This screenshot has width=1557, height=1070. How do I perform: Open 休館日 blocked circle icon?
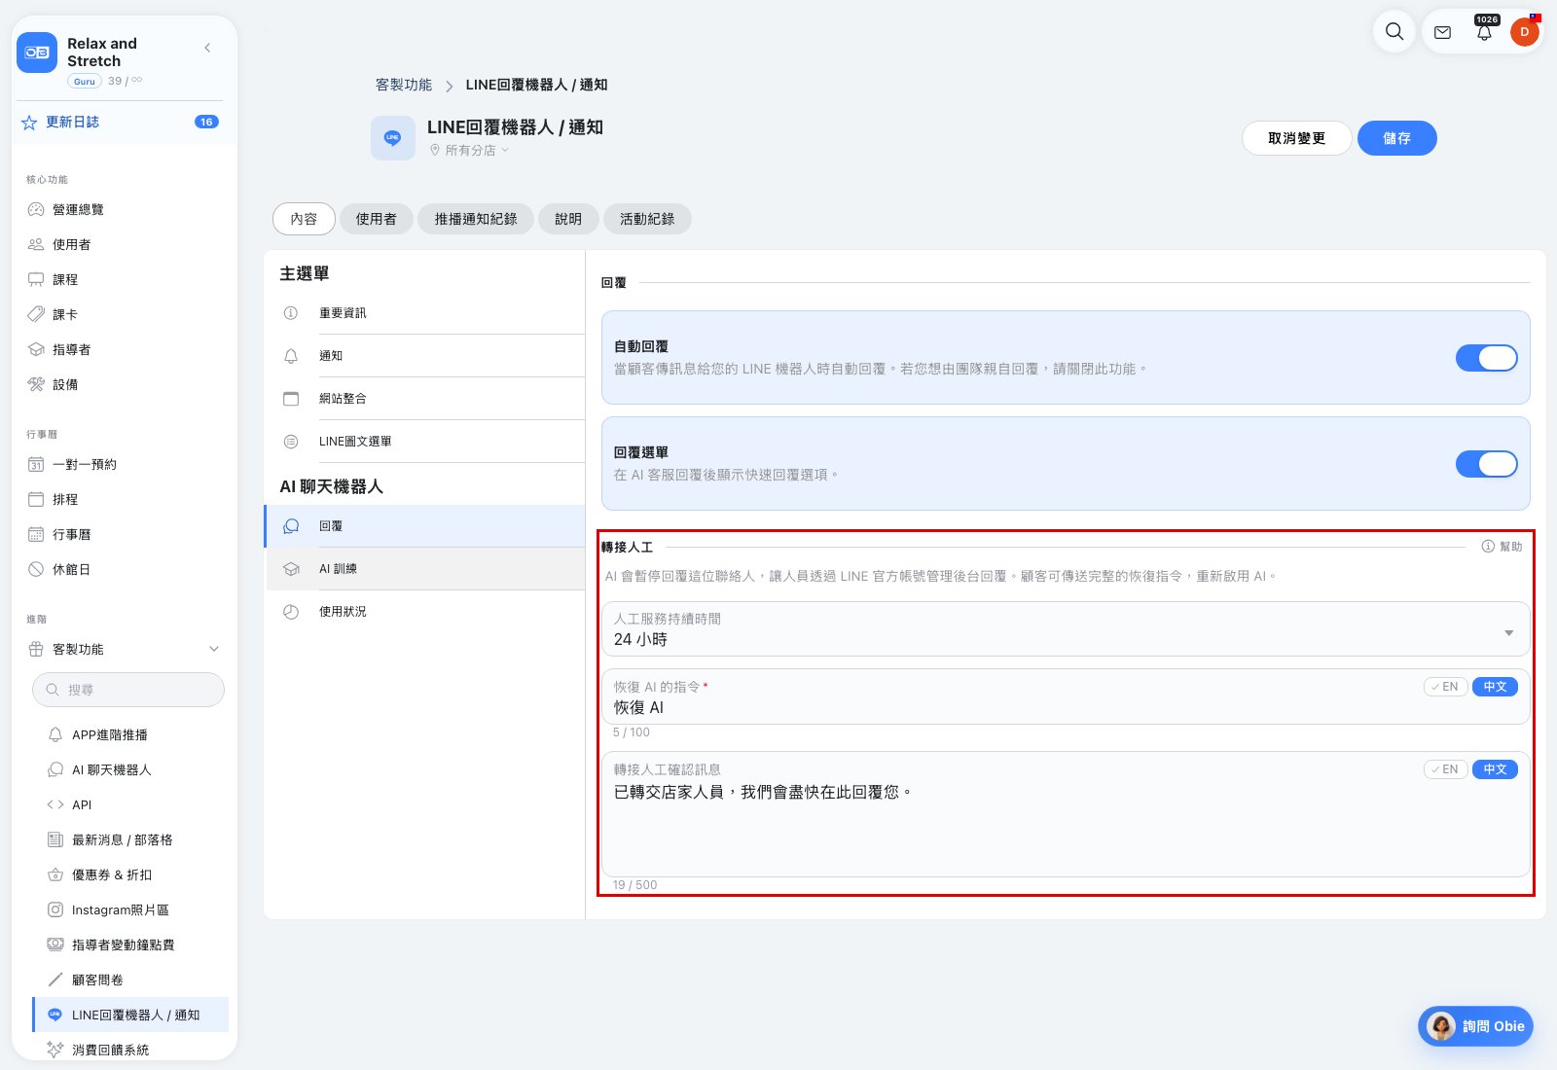point(36,569)
